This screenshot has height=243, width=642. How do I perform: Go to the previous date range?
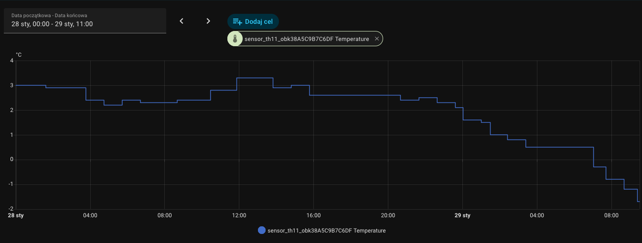[x=182, y=21]
